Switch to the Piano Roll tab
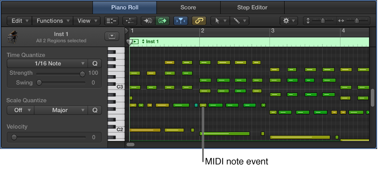Image resolution: width=378 pixels, height=169 pixels. [x=125, y=8]
